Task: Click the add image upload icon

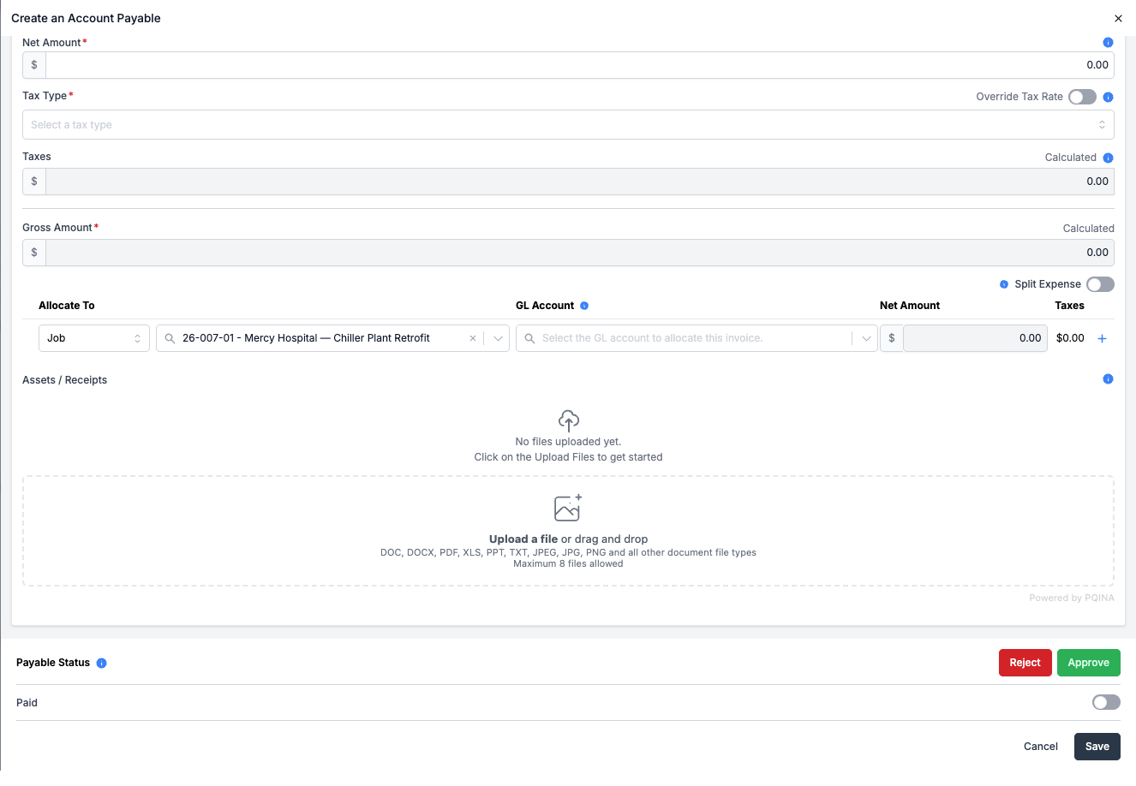Action: tap(568, 508)
